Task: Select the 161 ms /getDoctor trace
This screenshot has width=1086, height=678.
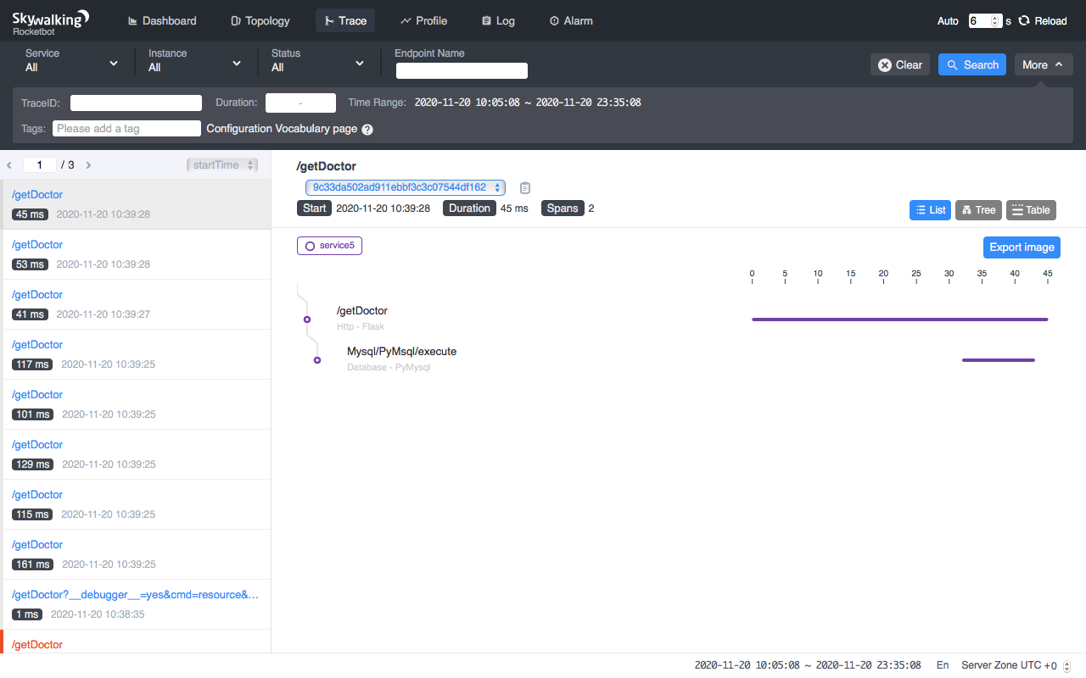Action: click(136, 554)
